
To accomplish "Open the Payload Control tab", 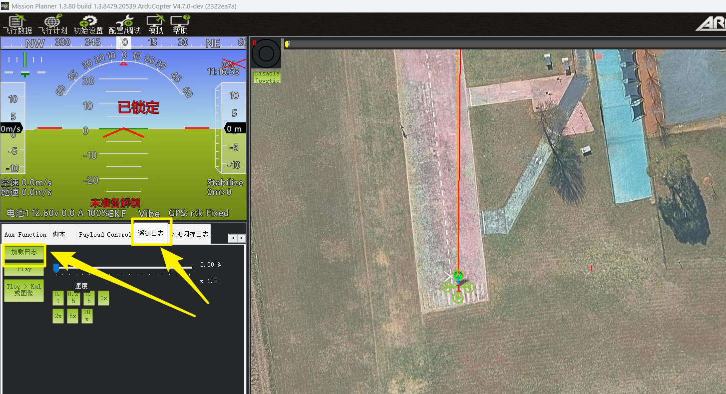I will (x=104, y=234).
